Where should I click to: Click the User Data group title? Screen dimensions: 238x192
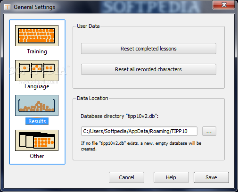[x=88, y=26]
